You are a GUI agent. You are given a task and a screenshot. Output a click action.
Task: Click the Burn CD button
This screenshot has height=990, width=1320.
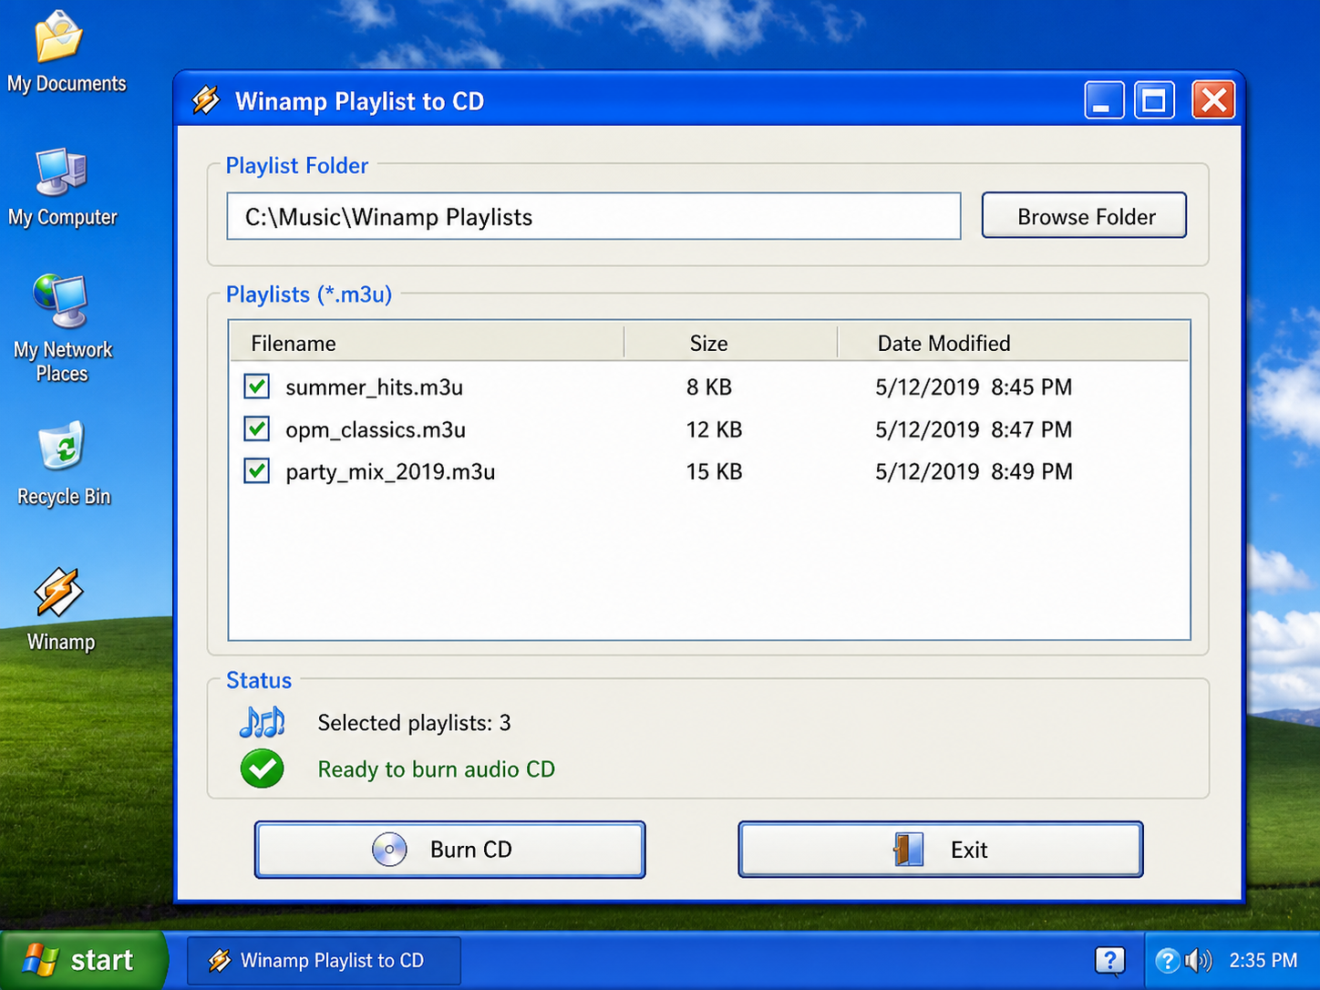click(x=449, y=850)
